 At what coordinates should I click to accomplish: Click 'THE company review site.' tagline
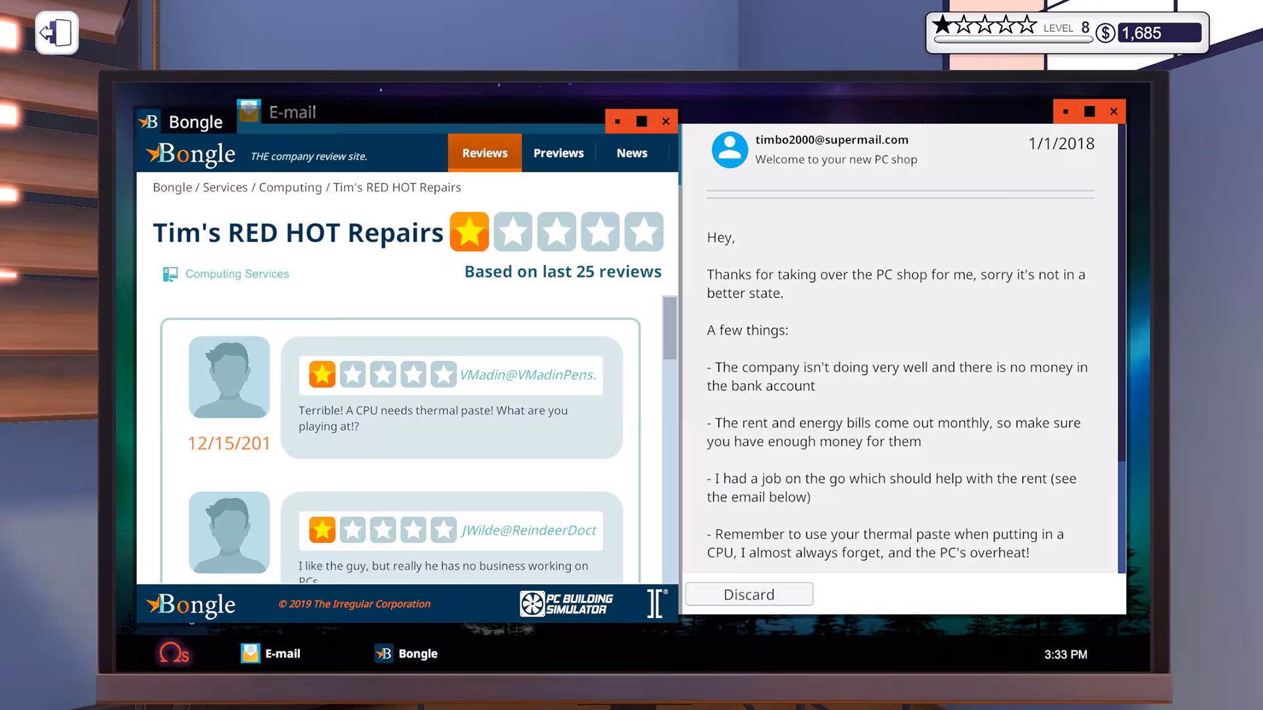click(x=309, y=156)
